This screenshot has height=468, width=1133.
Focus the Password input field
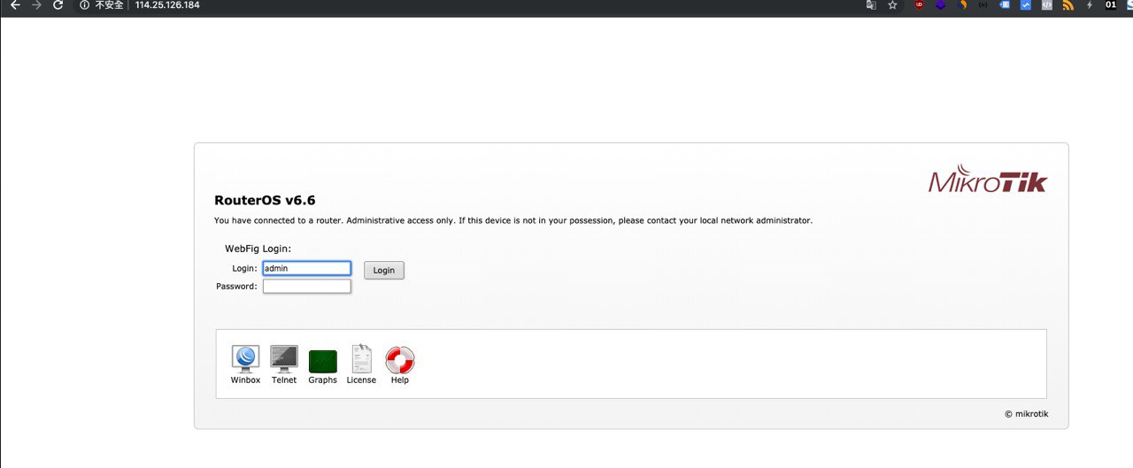(307, 287)
